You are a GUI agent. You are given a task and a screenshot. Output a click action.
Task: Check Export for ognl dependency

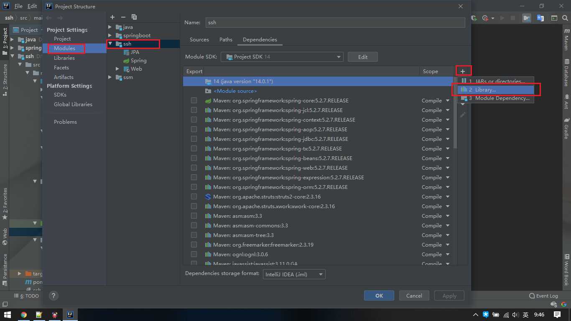coord(194,254)
